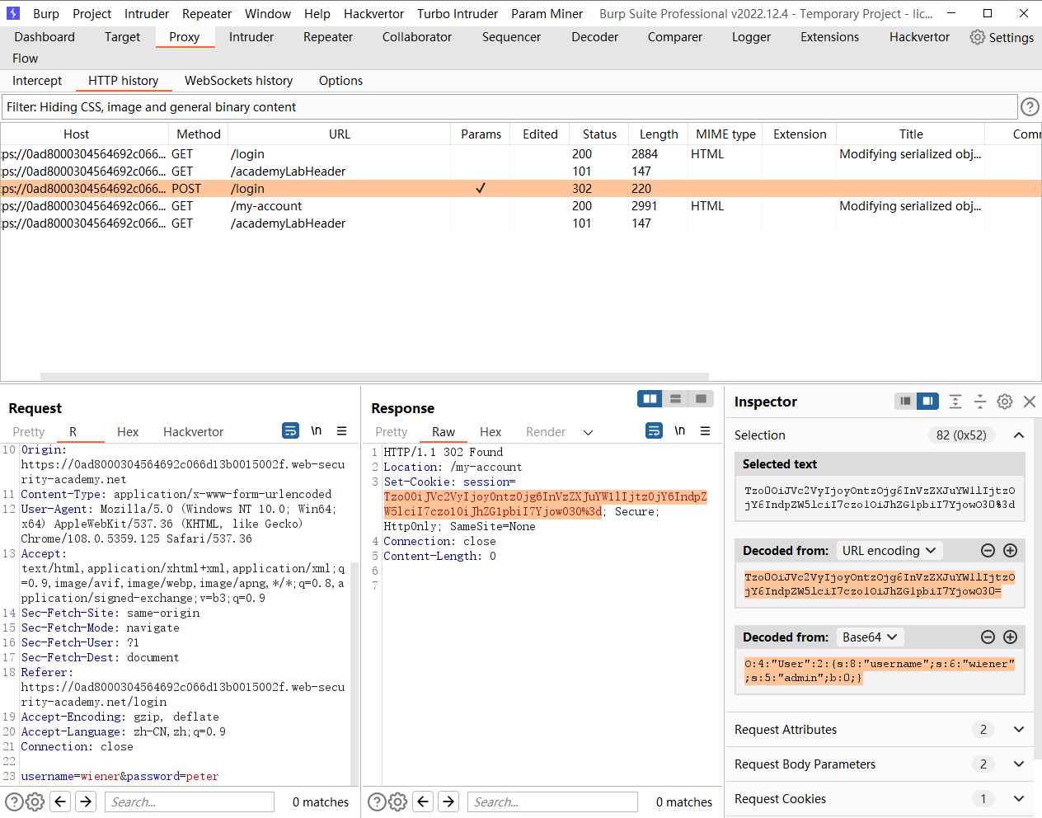1042x818 pixels.
Task: Click the Burp Suite lightning logo icon
Action: coord(13,13)
